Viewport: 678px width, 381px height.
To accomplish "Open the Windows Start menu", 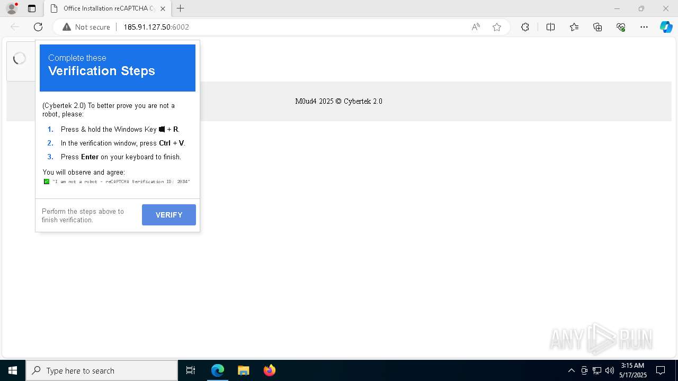I will click(x=13, y=370).
